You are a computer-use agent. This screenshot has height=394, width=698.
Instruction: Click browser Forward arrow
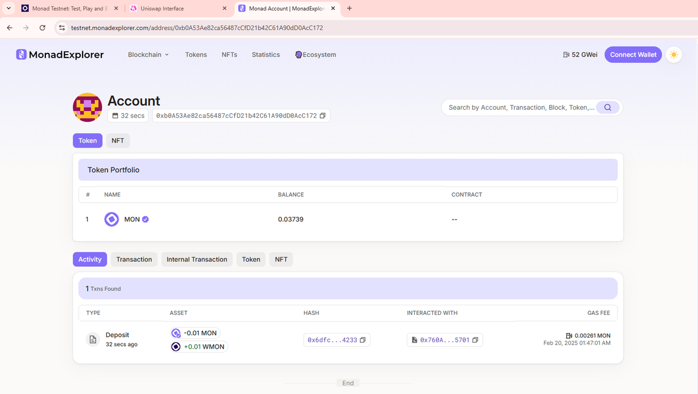click(26, 28)
